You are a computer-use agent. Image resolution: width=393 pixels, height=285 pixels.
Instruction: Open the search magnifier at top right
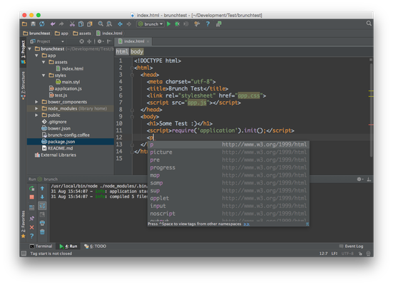tap(369, 24)
